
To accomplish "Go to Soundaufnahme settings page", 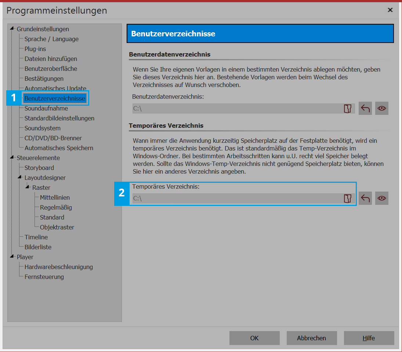I will tap(46, 108).
